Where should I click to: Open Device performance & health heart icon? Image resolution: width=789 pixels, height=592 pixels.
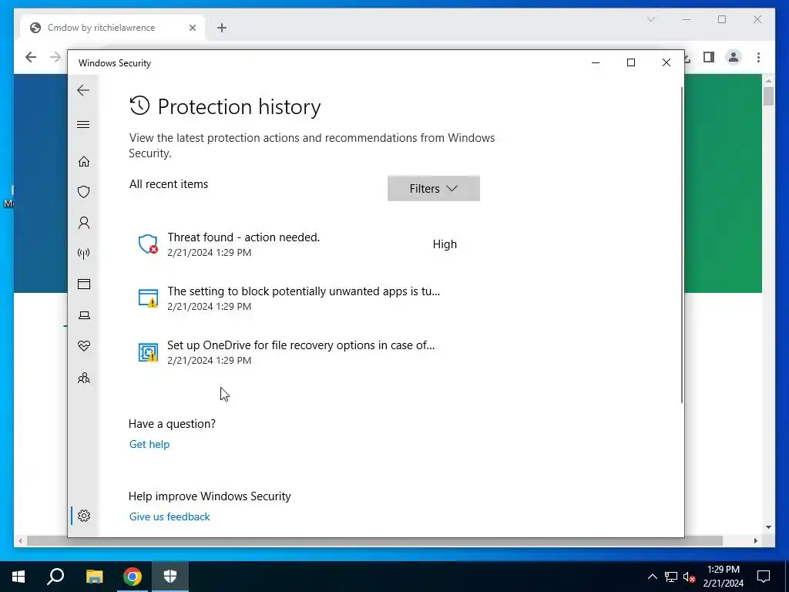point(83,346)
